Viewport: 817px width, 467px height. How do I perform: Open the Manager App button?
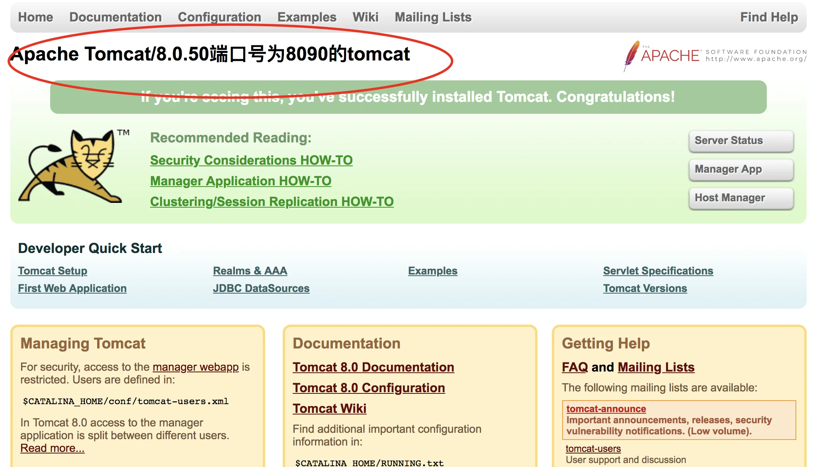point(741,169)
